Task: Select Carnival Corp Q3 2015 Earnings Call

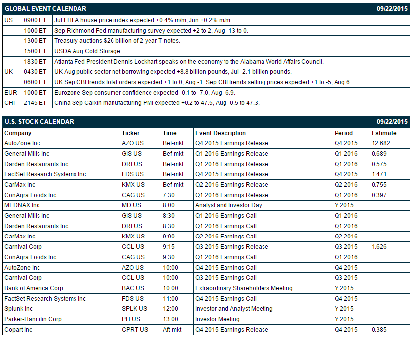Action: [226, 278]
